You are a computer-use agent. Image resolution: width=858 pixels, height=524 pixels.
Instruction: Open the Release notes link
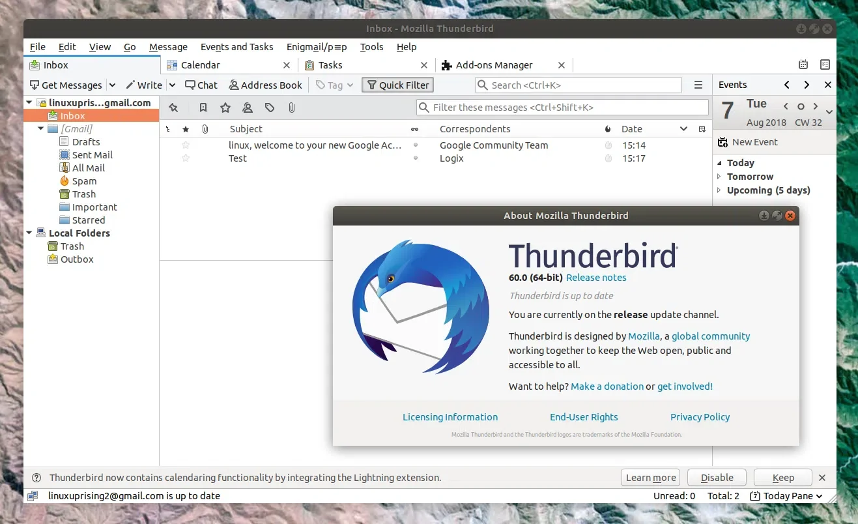pos(596,278)
